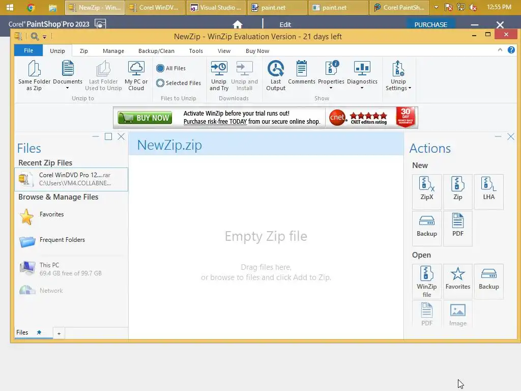The height and width of the screenshot is (391, 521).
Task: Click the search magnifier in title bar
Action: (x=35, y=36)
